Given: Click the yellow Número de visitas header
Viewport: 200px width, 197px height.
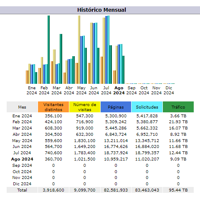Looking at the screenshot, I should (x=85, y=107).
